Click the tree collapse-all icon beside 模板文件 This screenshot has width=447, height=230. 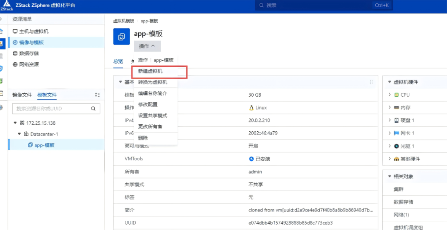click(x=97, y=95)
